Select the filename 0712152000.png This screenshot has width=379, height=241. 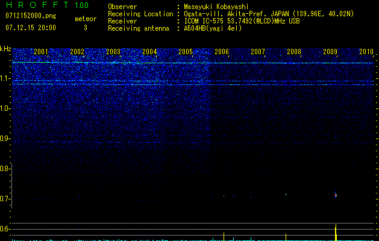coord(31,16)
